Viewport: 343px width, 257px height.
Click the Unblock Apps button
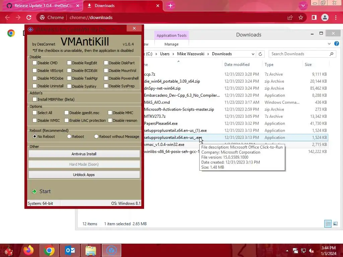coord(84,175)
